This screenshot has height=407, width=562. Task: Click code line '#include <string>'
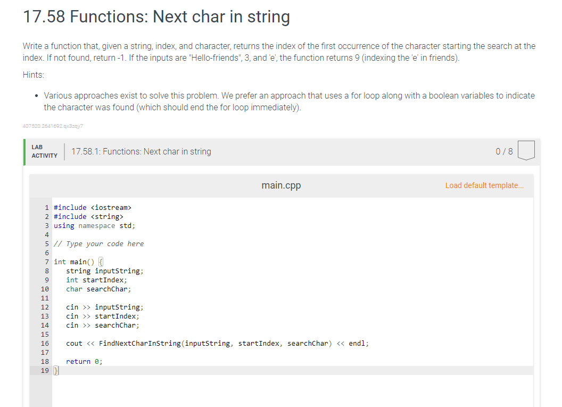(88, 216)
